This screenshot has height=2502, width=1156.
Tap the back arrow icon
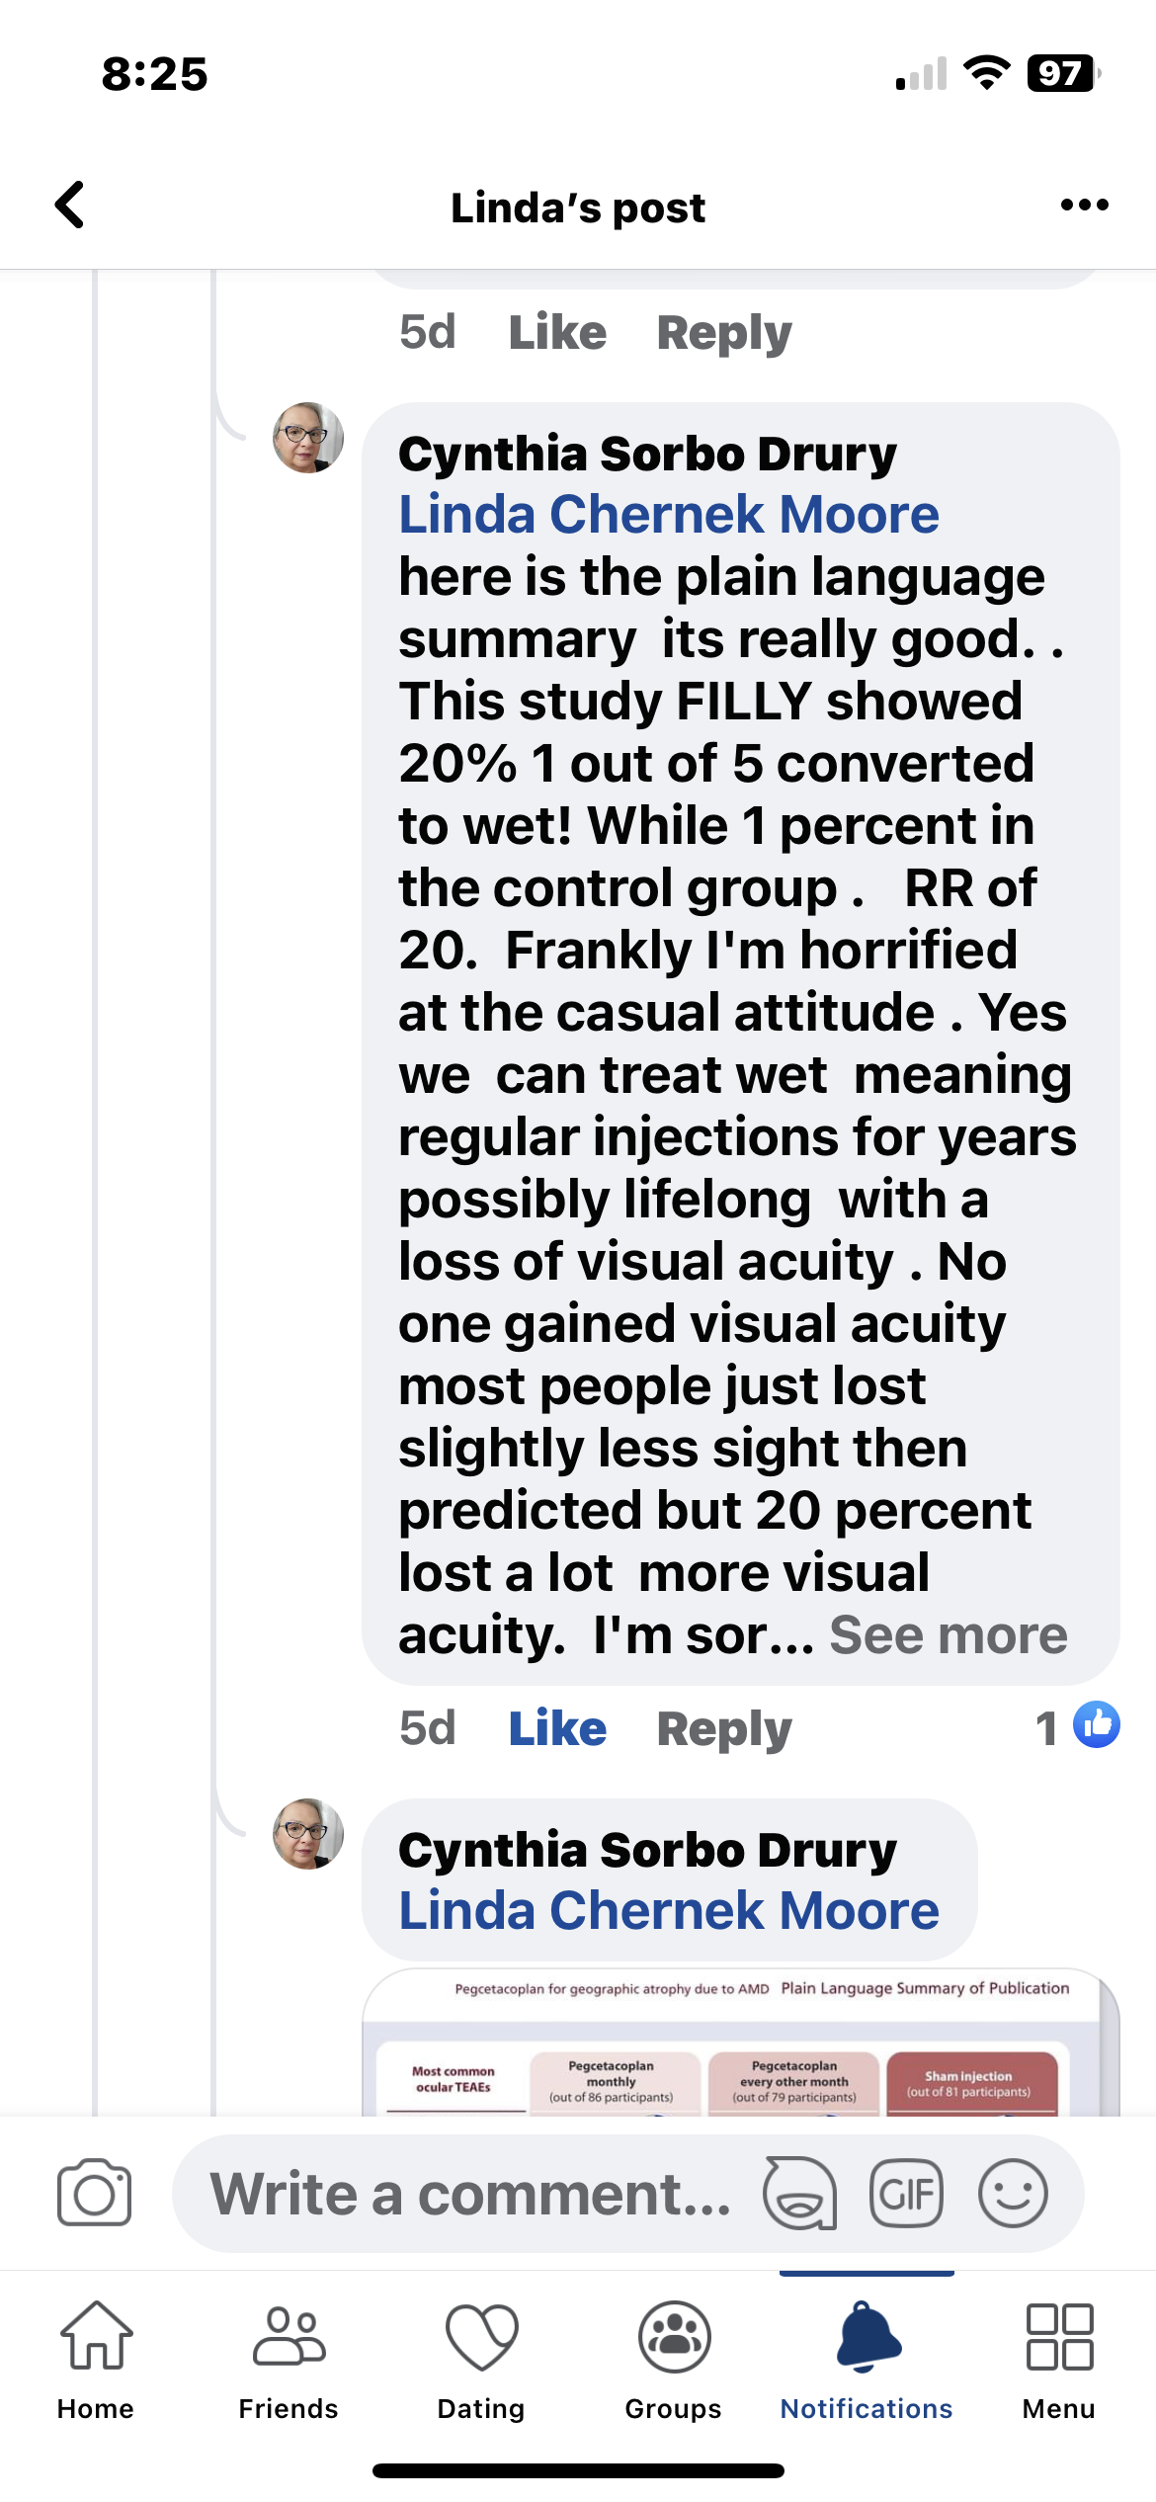(70, 206)
